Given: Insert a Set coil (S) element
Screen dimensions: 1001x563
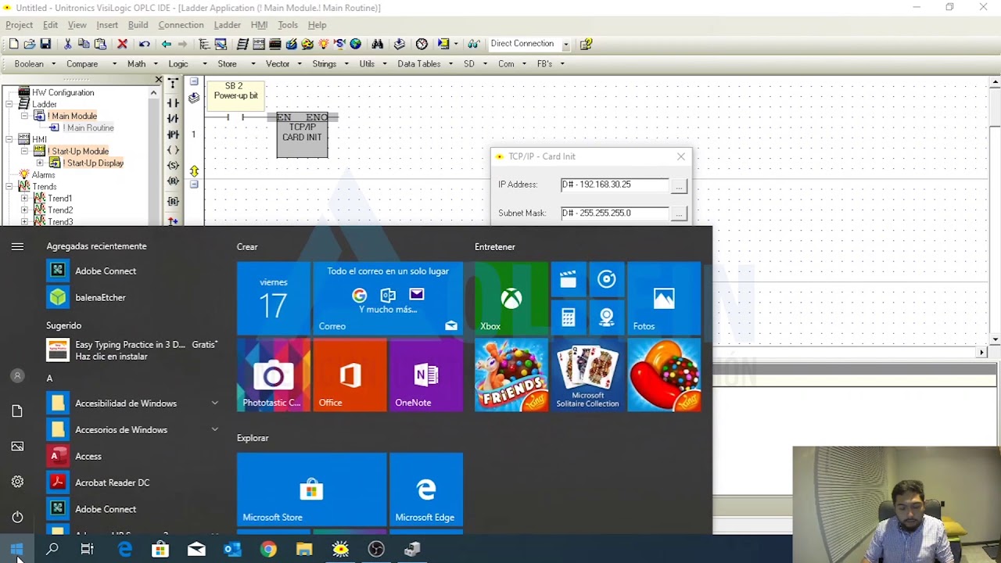Looking at the screenshot, I should click(173, 166).
